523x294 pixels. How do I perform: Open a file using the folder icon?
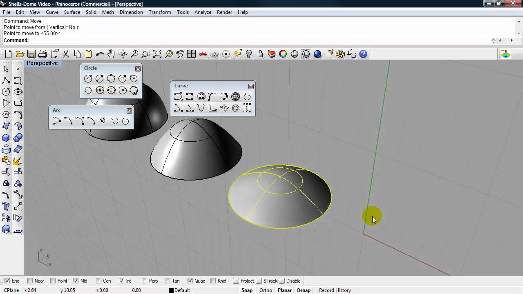[20, 54]
